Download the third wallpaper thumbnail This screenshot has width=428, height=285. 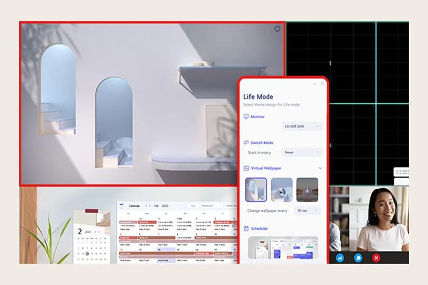(x=307, y=190)
